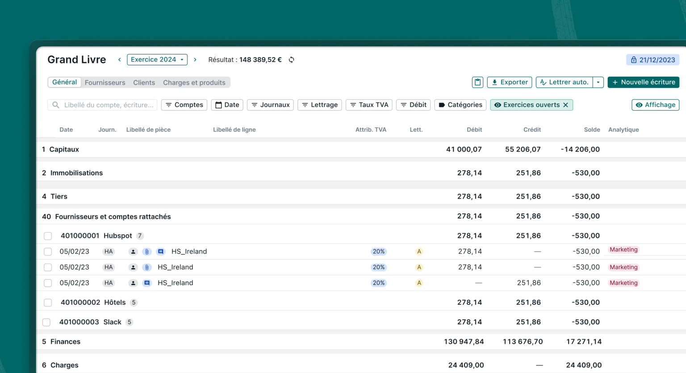686x373 pixels.
Task: Open the comment icon in first HS_Ireland row
Action: click(161, 252)
